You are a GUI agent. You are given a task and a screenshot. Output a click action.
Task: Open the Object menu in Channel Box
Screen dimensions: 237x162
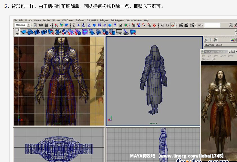[x=219, y=45]
